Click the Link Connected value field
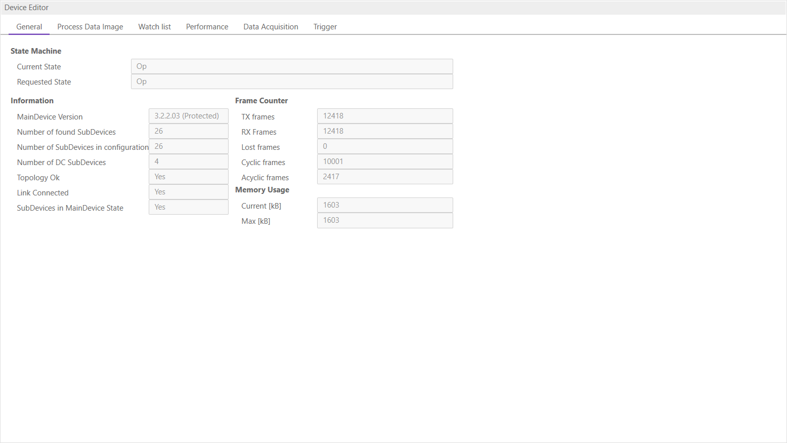The height and width of the screenshot is (443, 787). click(x=188, y=192)
